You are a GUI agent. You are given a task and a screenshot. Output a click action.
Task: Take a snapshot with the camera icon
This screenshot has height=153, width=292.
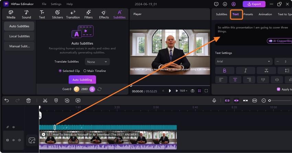tap(192, 91)
